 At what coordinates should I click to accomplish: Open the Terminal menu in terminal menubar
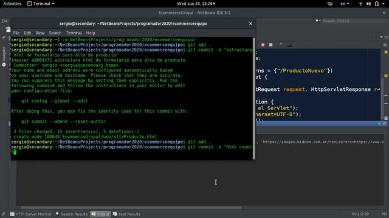click(74, 33)
